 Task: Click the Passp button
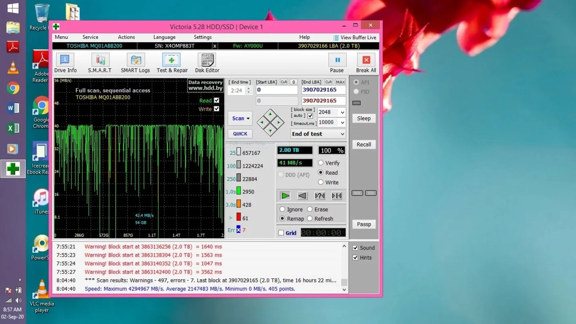pyautogui.click(x=364, y=224)
